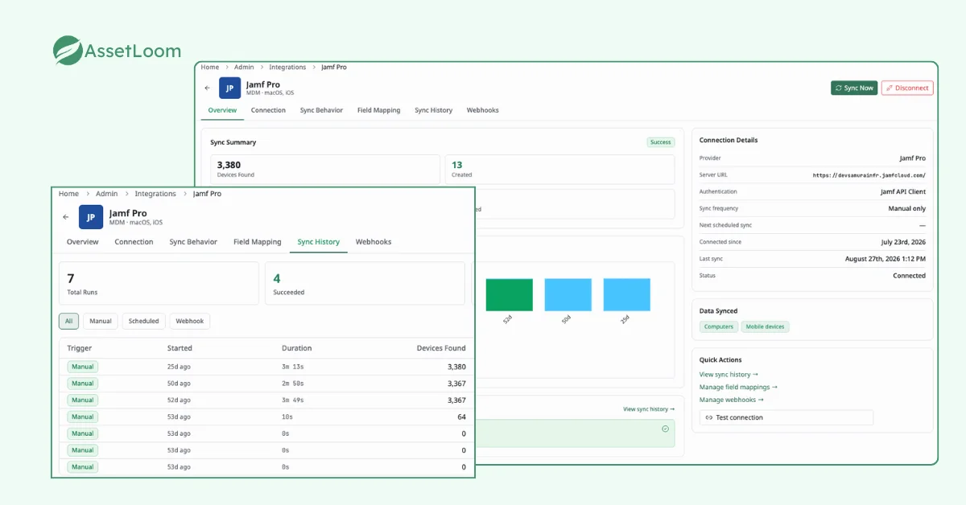Image resolution: width=966 pixels, height=505 pixels.
Task: Select Overview tab in back window
Action: (222, 110)
